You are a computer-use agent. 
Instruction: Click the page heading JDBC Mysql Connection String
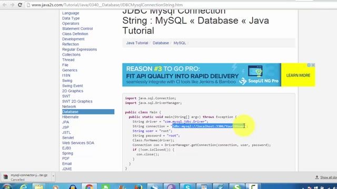(195, 20)
